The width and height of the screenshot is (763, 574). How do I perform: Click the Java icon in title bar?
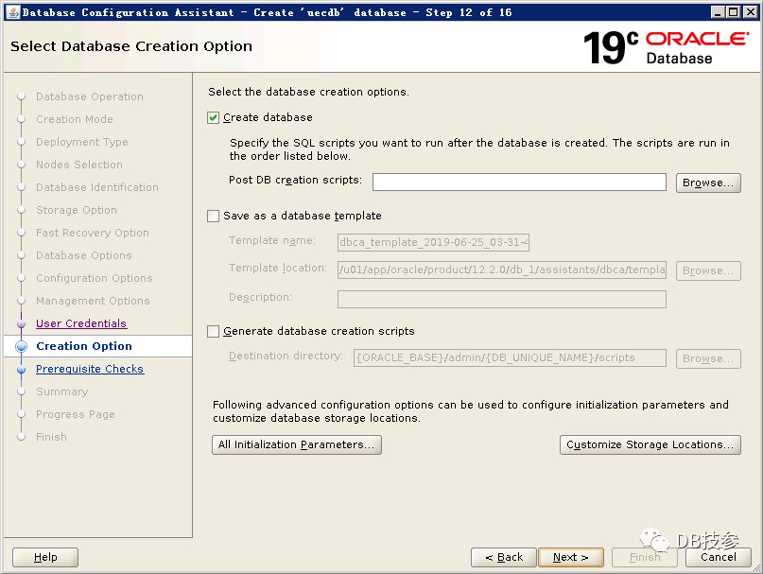[10, 11]
